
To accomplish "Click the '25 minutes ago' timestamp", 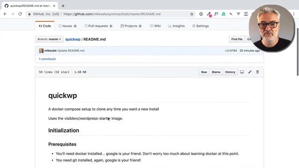I will [249, 51].
